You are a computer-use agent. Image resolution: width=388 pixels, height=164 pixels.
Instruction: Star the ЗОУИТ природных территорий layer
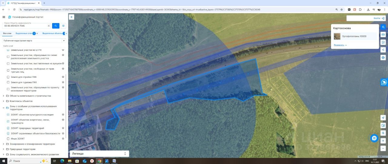pos(63,128)
